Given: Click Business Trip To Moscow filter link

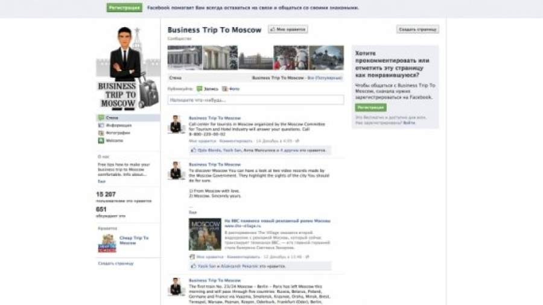Looking at the screenshot, I should click(x=278, y=78).
